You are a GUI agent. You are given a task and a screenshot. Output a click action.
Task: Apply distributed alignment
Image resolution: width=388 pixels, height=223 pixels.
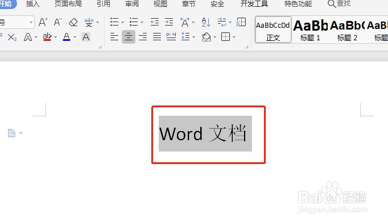click(x=171, y=37)
